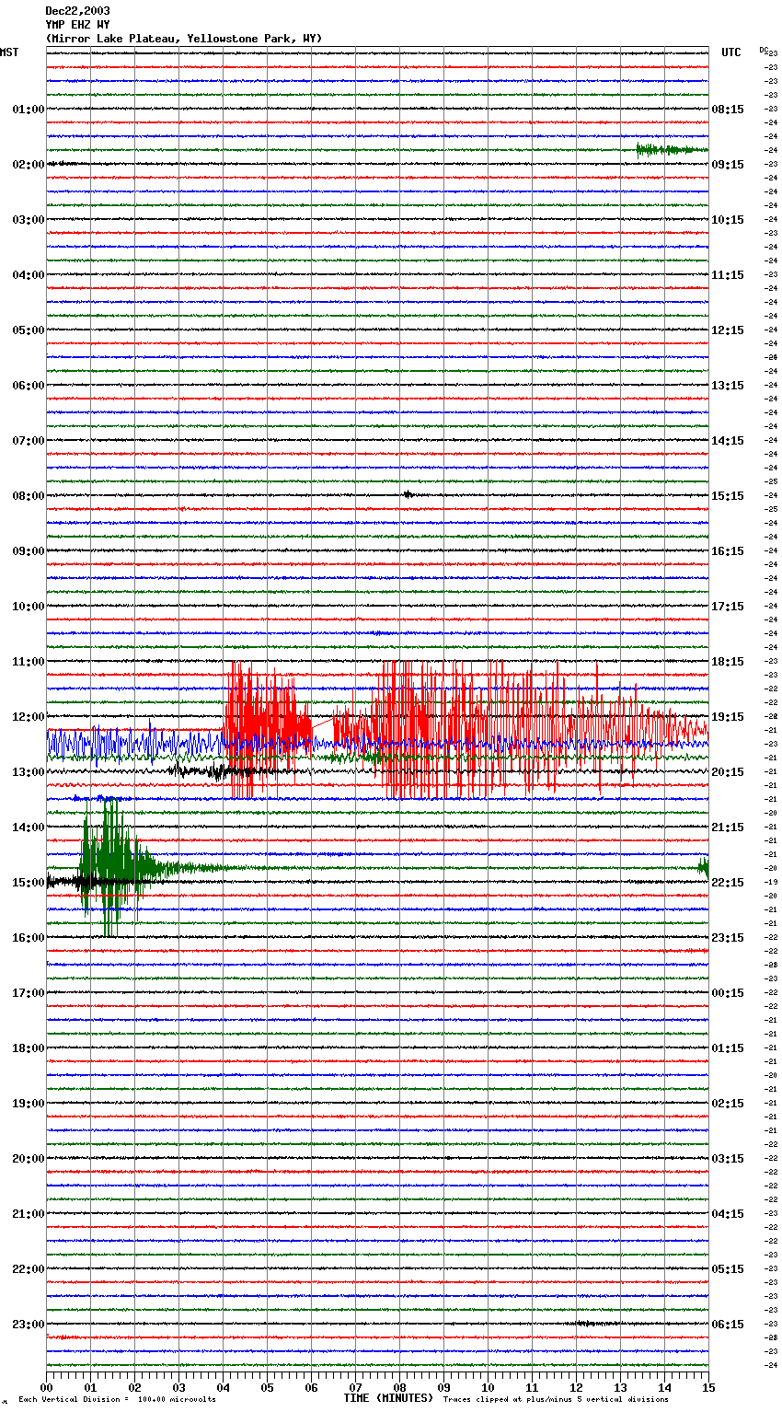Screen dimensions: 782x1412
Task: Click the 04:15 UTC time label
Action: [x=728, y=1214]
